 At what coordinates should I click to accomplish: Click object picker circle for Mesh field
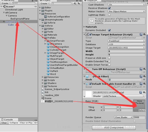tap(144, 79)
